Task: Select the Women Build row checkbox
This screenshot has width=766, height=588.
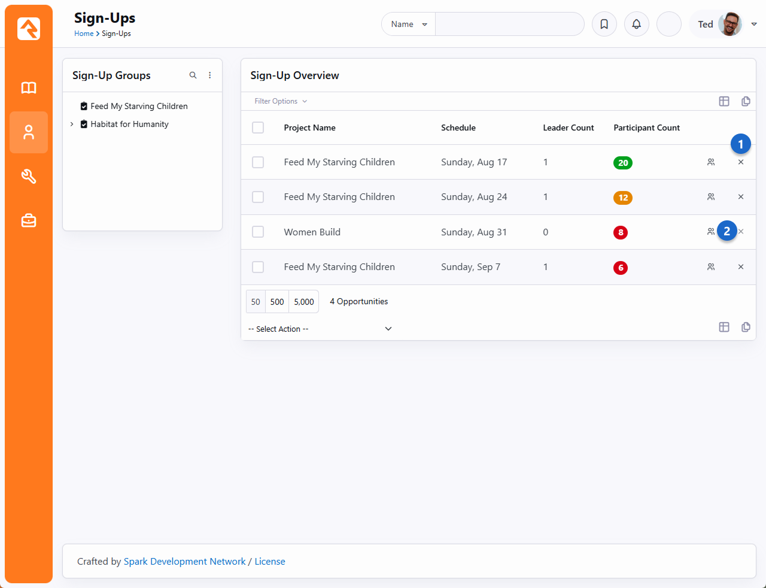Action: pyautogui.click(x=258, y=232)
